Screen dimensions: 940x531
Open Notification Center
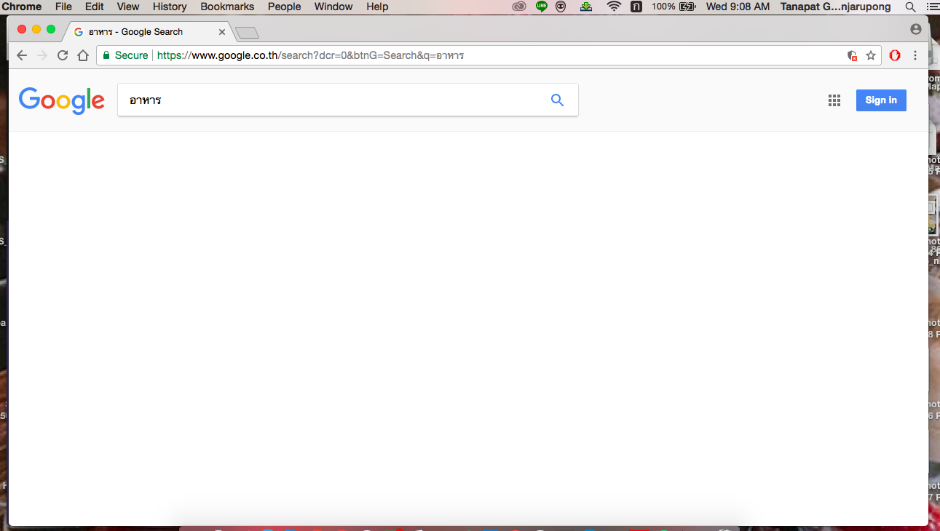pos(932,7)
